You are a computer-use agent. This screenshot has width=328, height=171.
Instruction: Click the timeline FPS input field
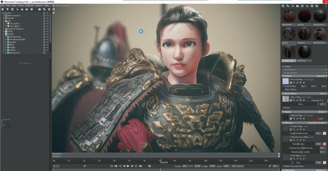(197, 166)
